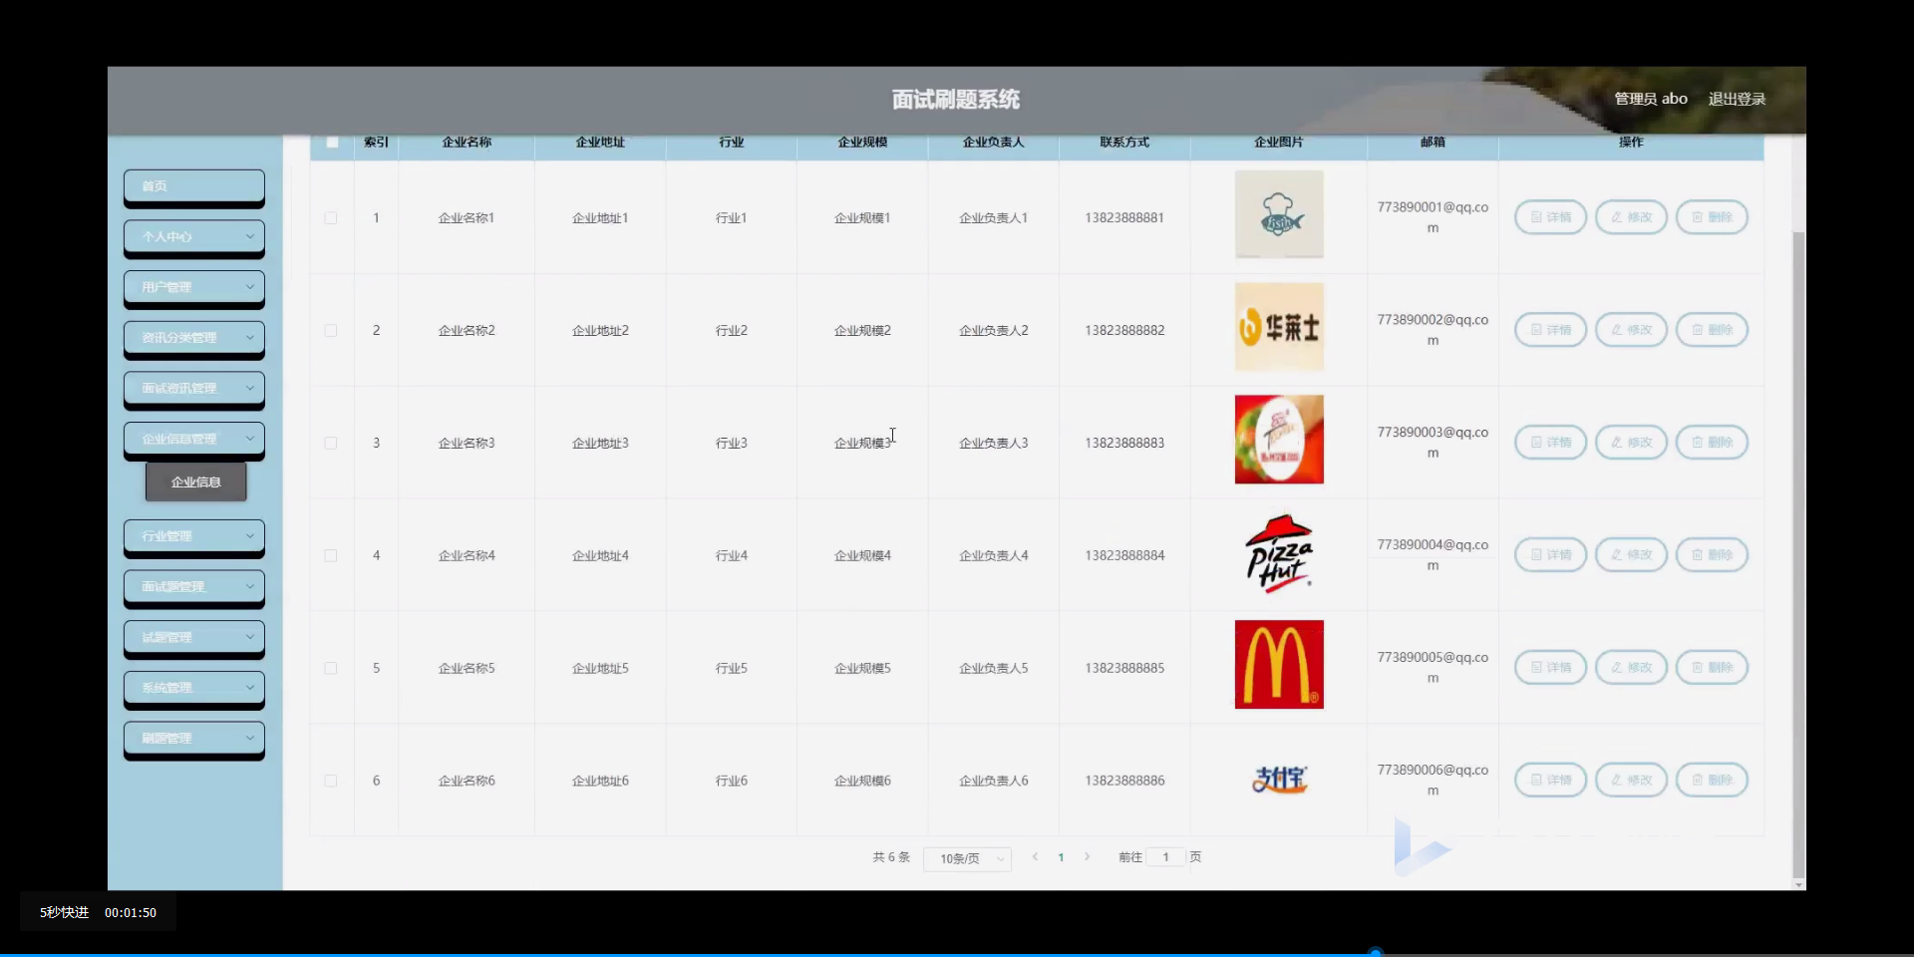The width and height of the screenshot is (1914, 957).
Task: Open the 华莱士 logo image
Action: tap(1279, 327)
